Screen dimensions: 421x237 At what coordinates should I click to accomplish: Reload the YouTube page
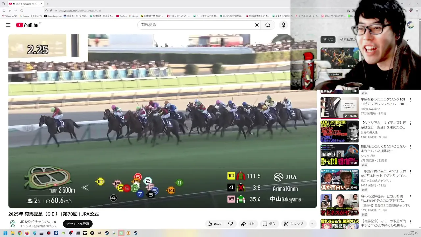[22, 11]
